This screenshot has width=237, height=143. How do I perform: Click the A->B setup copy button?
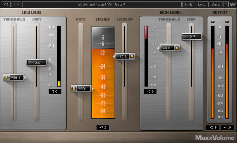(188, 4)
